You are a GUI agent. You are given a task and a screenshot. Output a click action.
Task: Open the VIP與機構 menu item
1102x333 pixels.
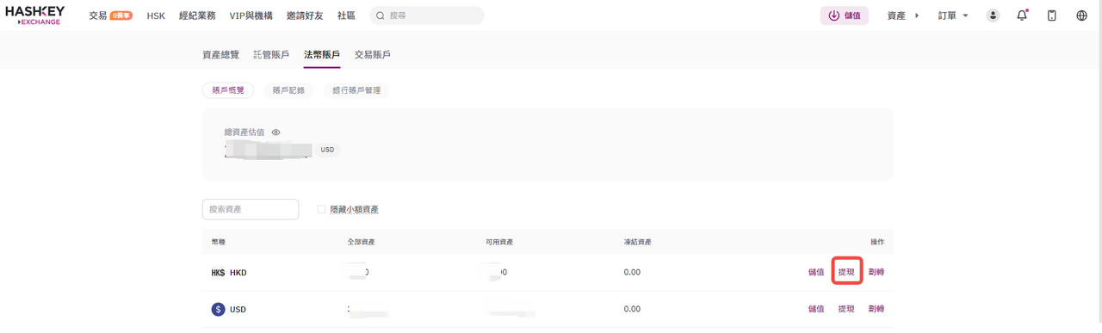251,15
